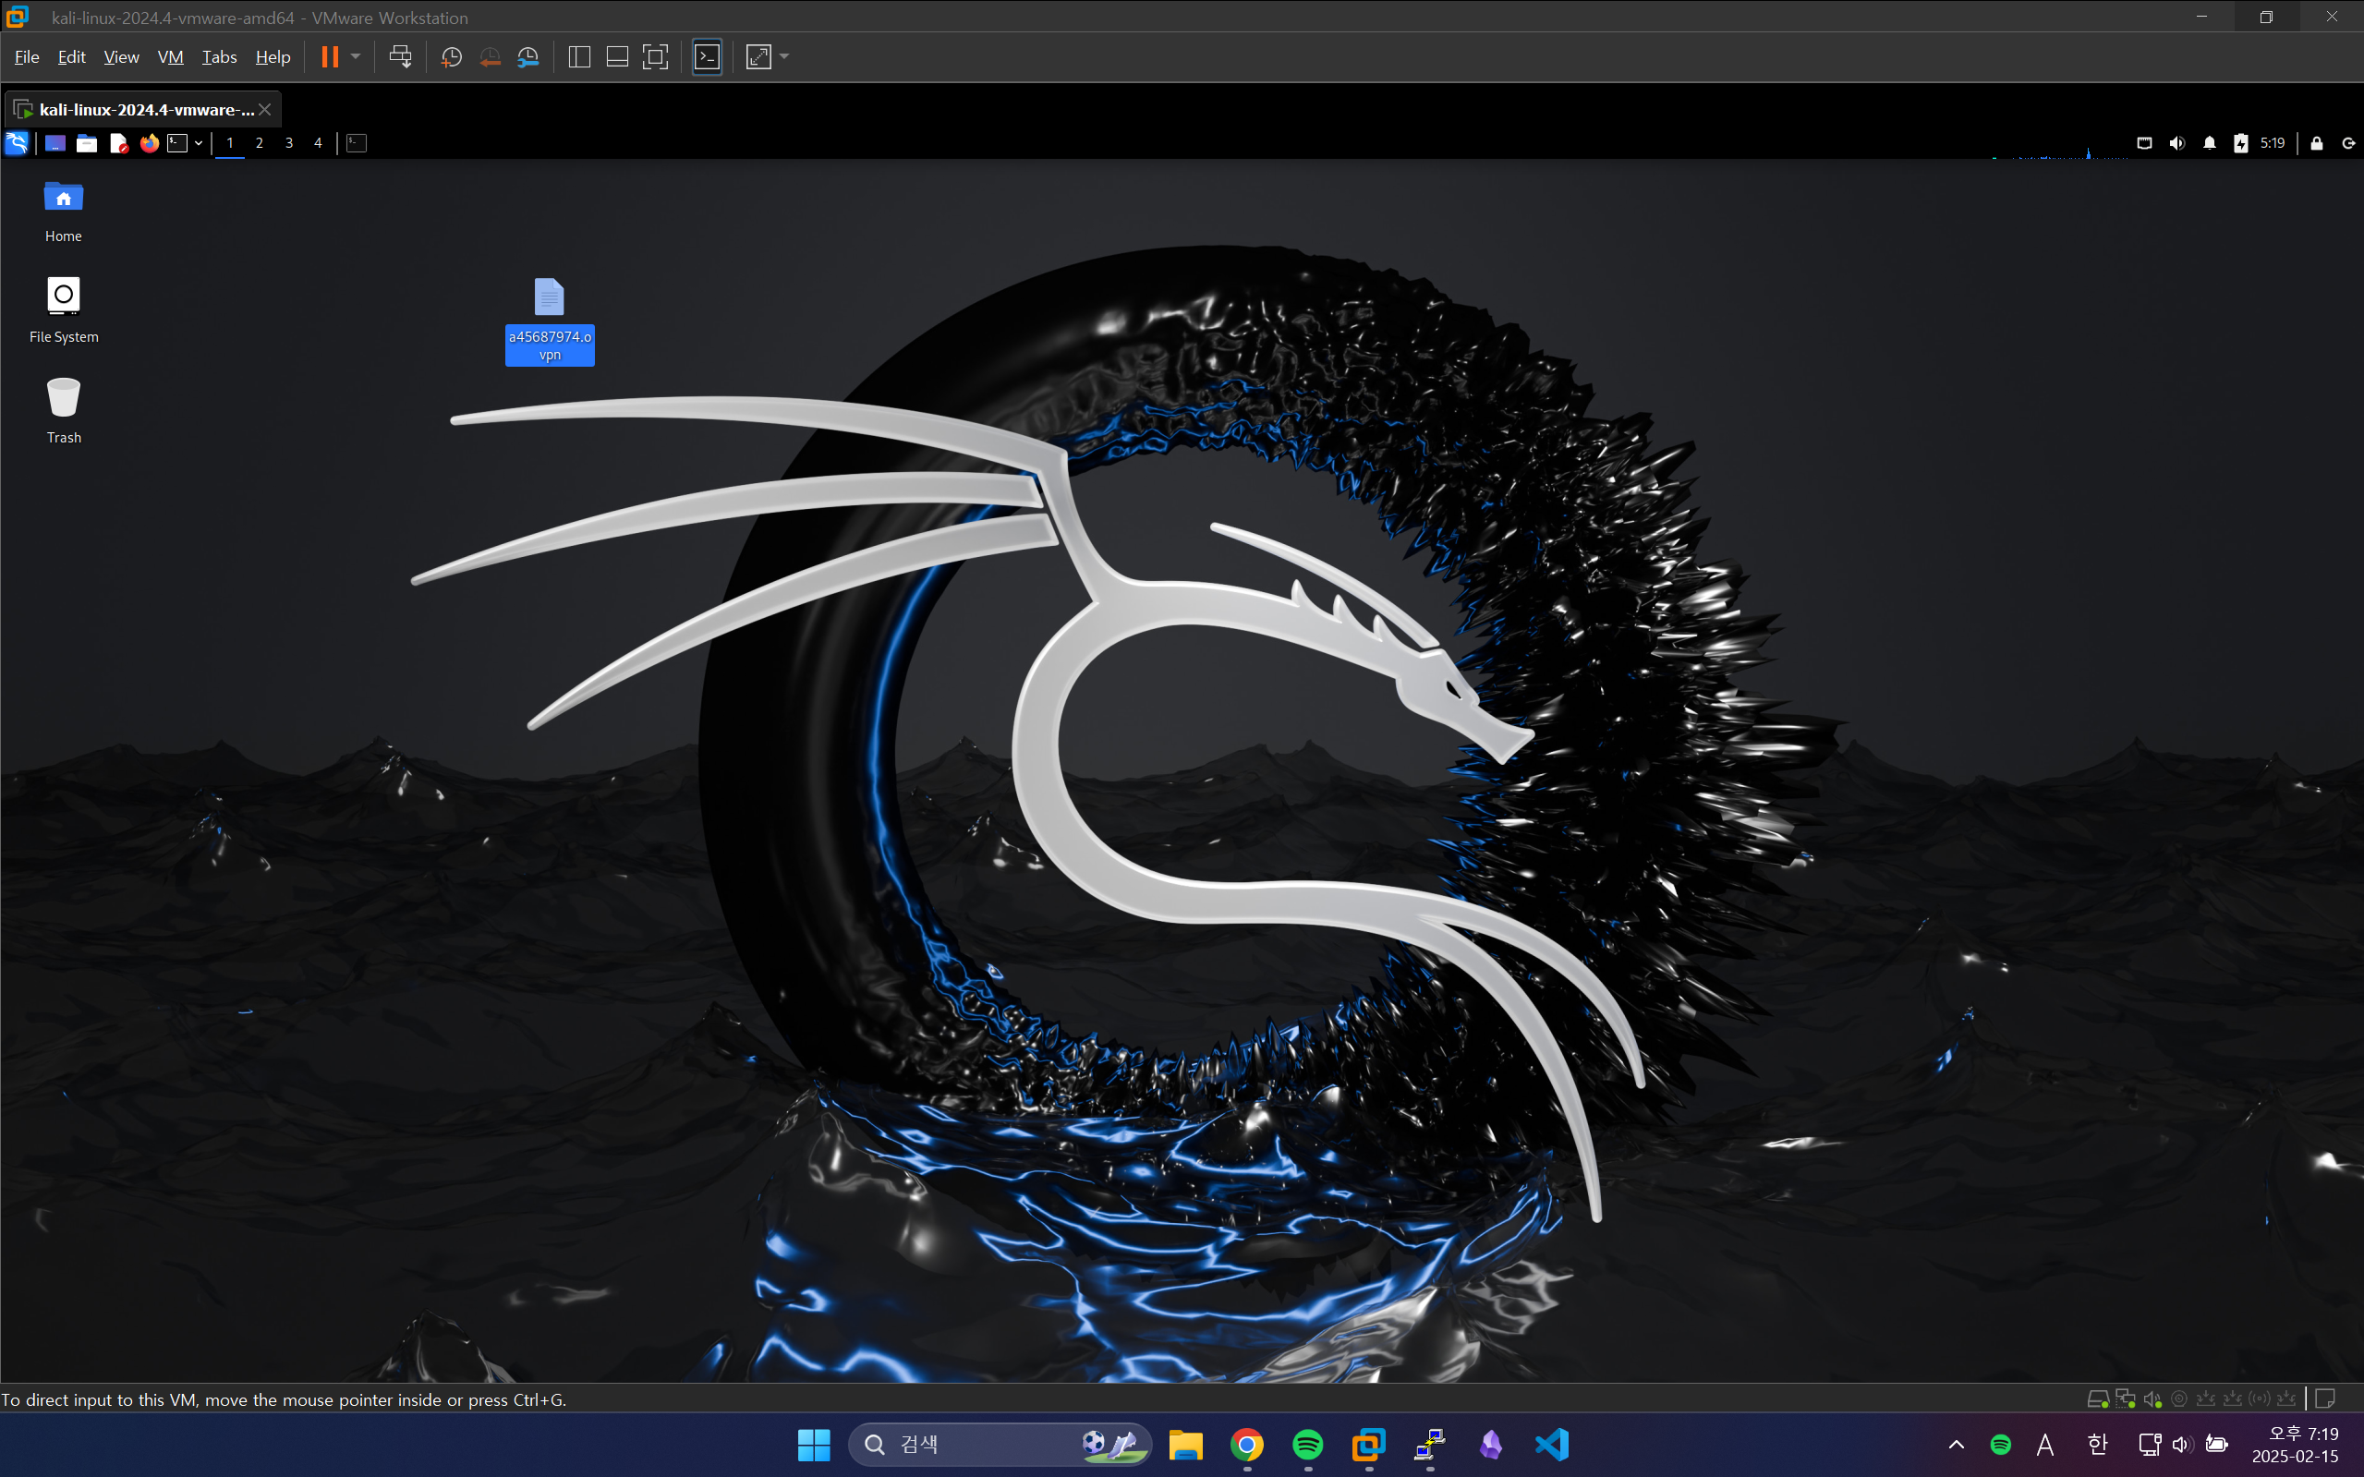This screenshot has width=2364, height=1477.
Task: Take a snapshot of this VM
Action: coord(452,56)
